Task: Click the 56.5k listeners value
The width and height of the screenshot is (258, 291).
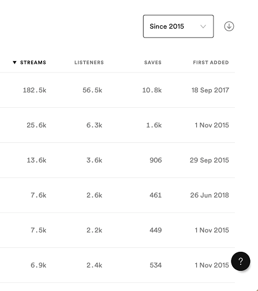Action: point(92,90)
